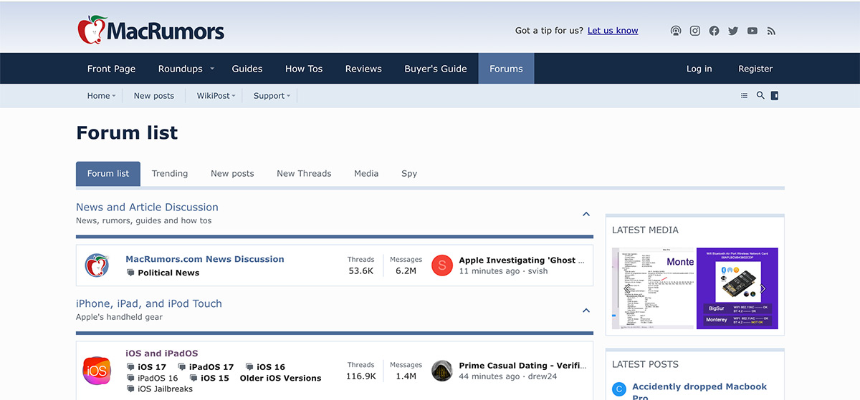Open the iOS 16 subforum
Viewport: 860px width, 400px height.
pos(271,367)
